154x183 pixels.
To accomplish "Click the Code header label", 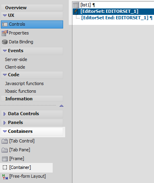I will click(14, 75).
